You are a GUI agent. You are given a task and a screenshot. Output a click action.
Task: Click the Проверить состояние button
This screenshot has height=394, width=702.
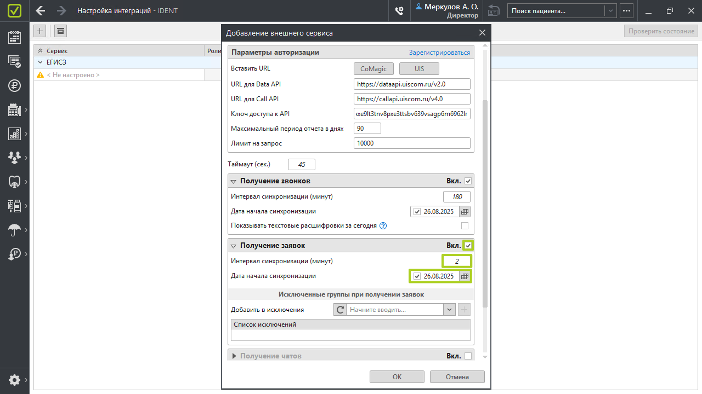[661, 31]
